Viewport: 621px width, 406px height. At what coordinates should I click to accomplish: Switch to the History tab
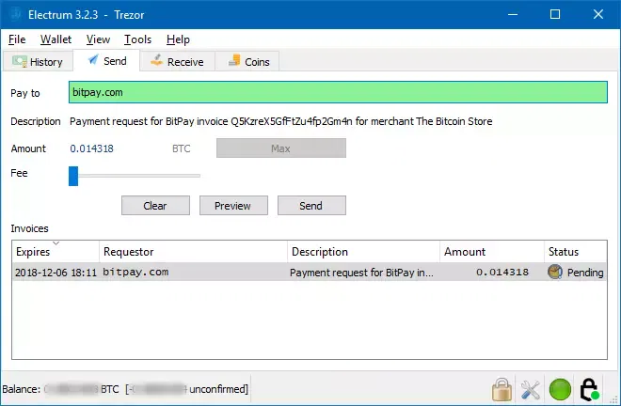pos(38,62)
